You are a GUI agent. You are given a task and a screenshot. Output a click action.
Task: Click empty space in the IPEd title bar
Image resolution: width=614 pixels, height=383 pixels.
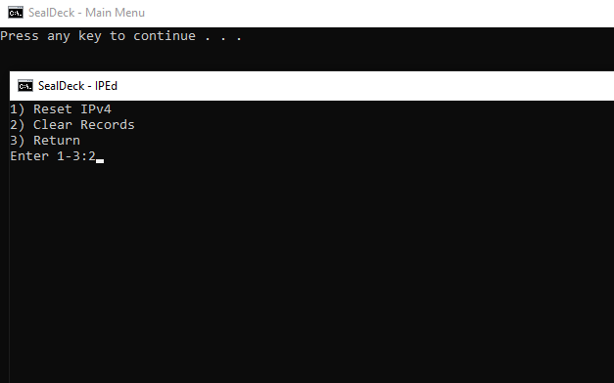click(364, 86)
